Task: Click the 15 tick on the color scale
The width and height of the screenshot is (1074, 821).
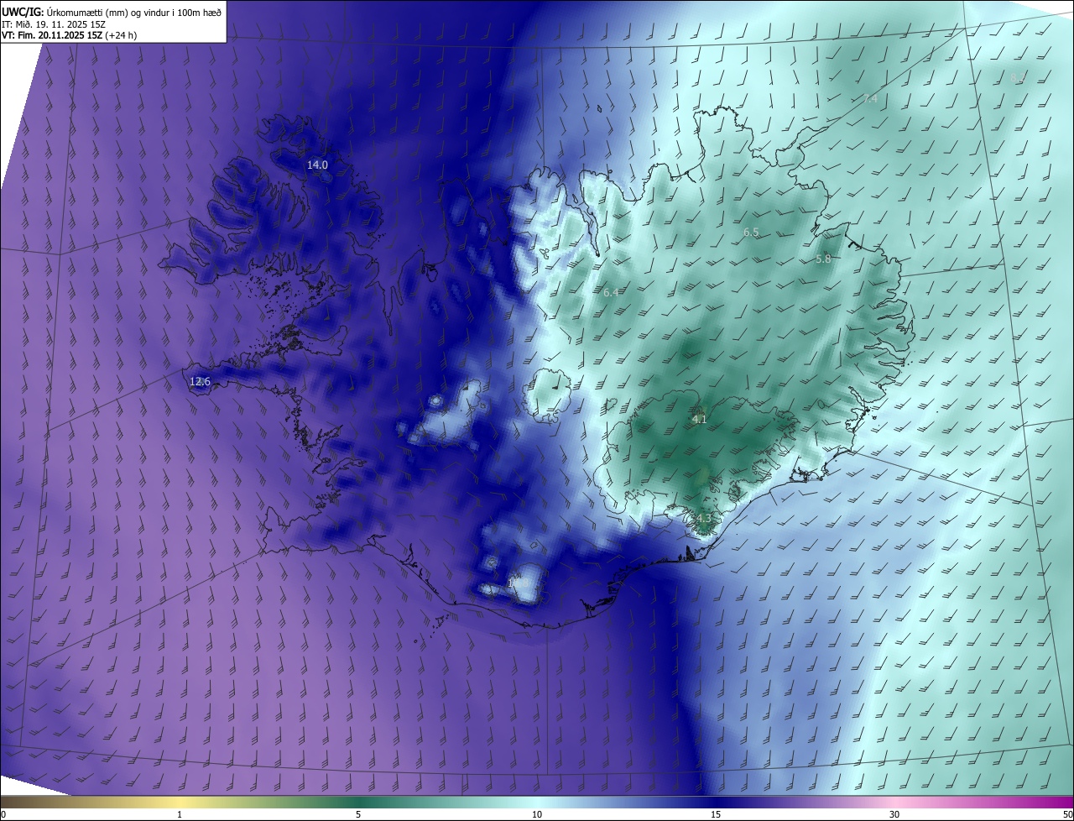Action: (716, 814)
